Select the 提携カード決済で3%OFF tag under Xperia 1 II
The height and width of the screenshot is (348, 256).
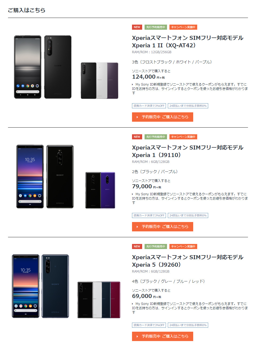coord(149,106)
